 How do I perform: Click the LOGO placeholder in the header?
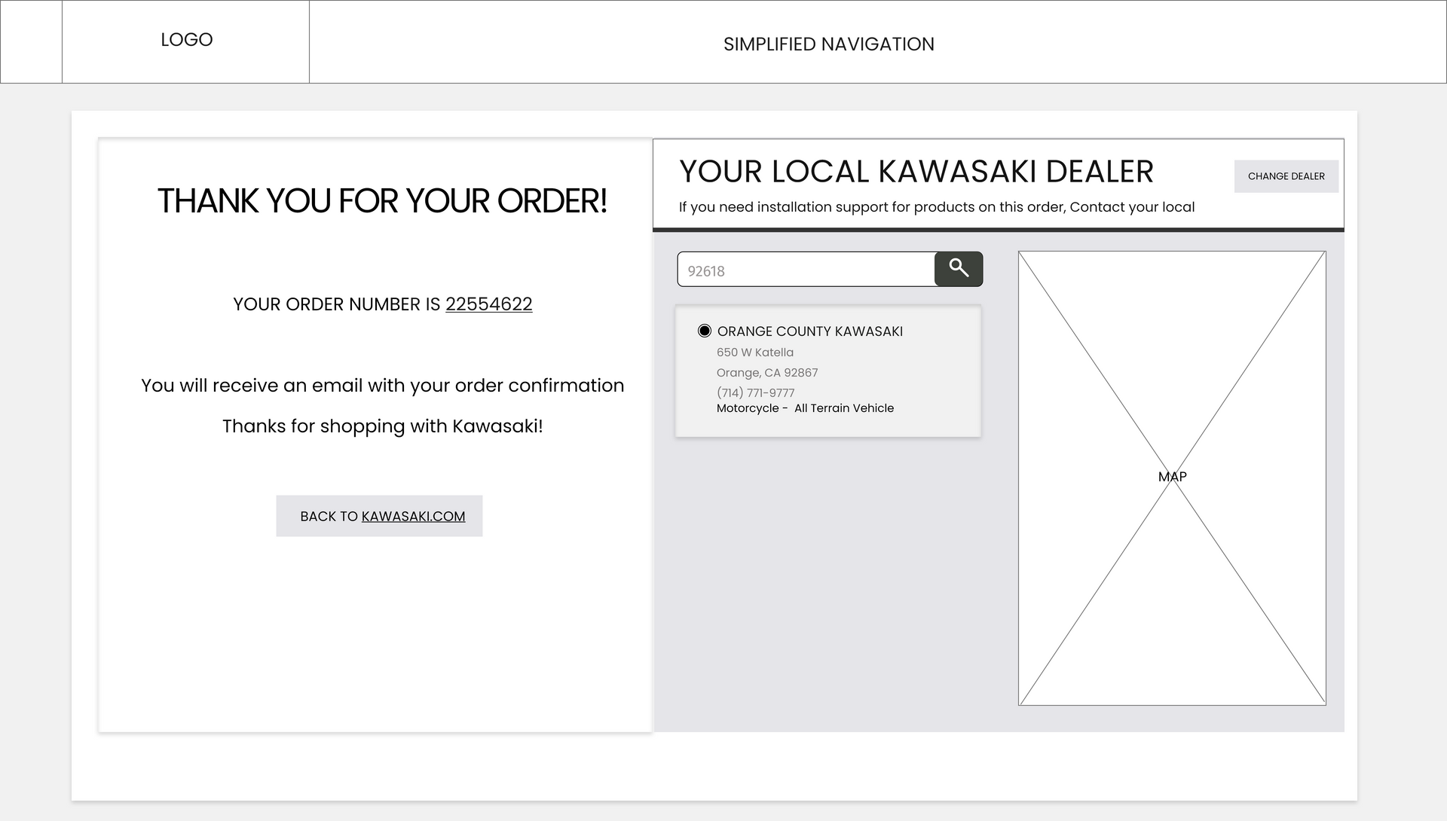point(185,41)
